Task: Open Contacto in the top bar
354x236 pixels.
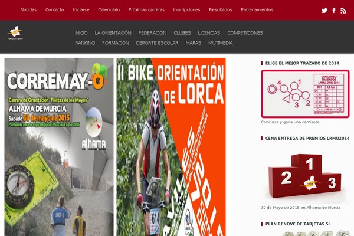Action: coord(54,9)
